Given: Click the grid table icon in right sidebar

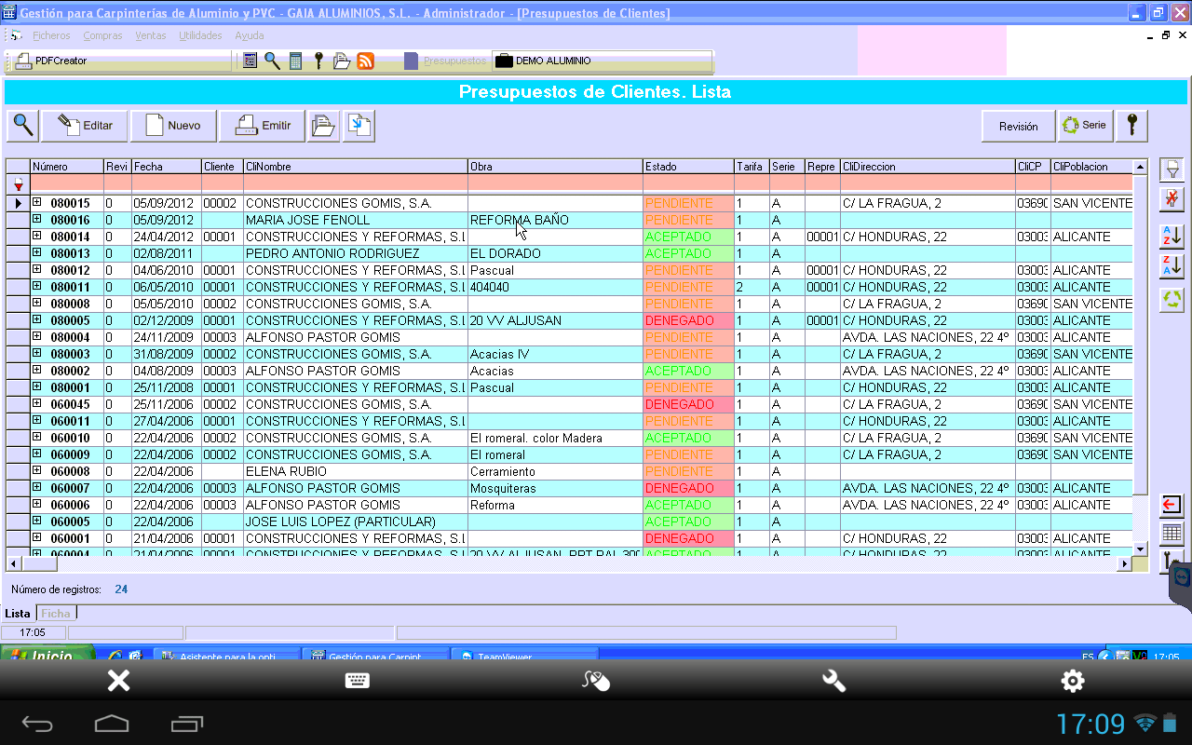Looking at the screenshot, I should click(1172, 534).
